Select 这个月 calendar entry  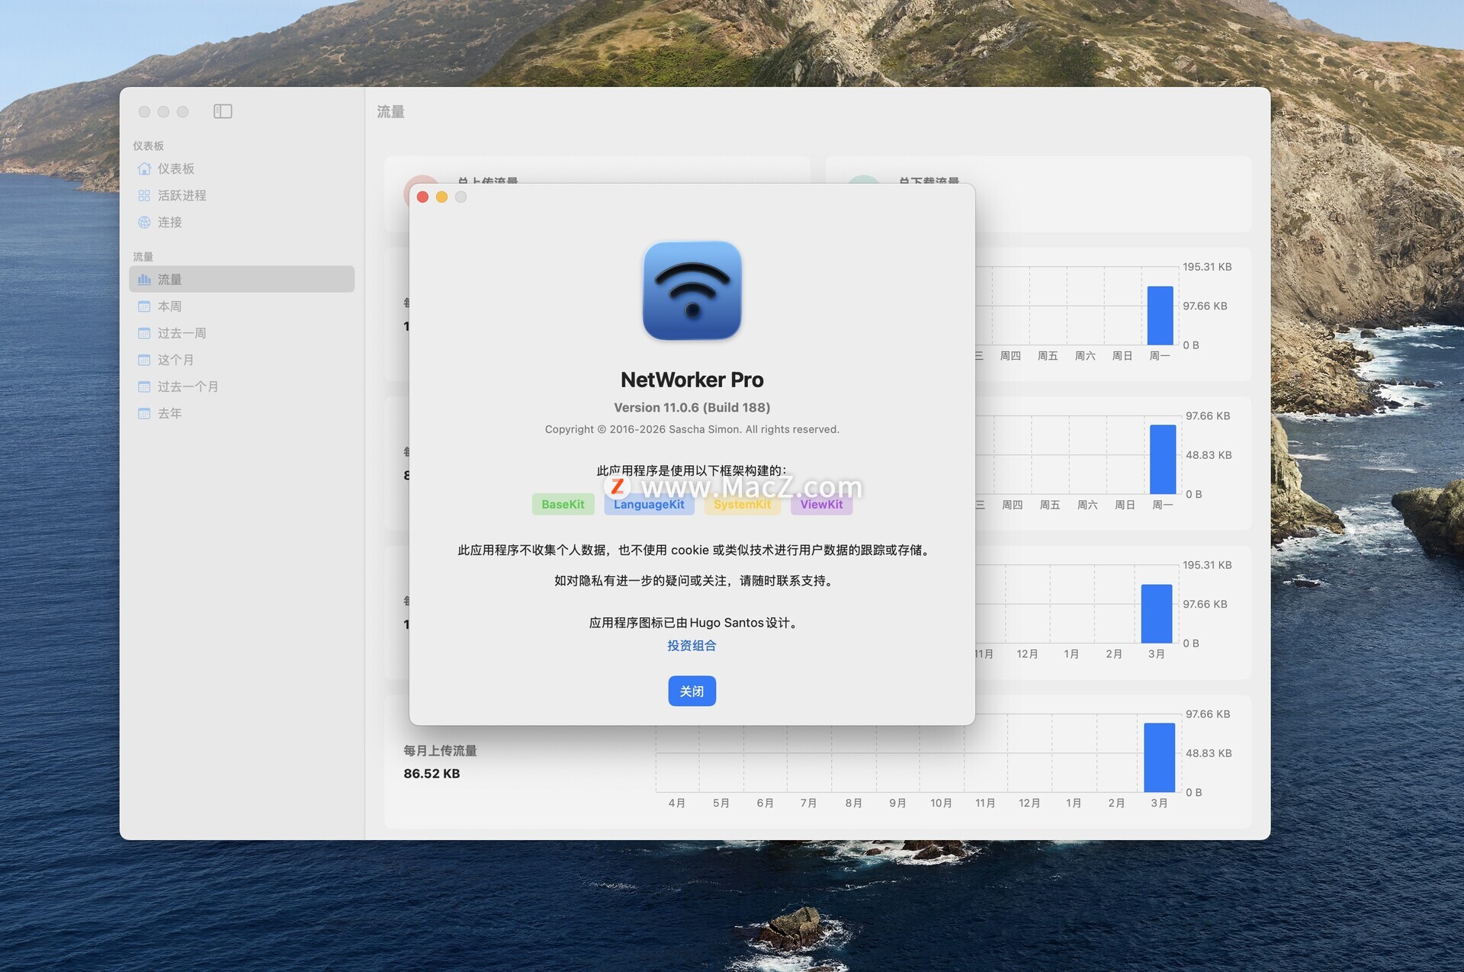pos(175,360)
